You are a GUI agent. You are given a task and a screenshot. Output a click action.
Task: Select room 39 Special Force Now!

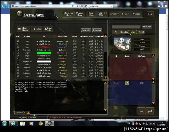tap(60, 67)
